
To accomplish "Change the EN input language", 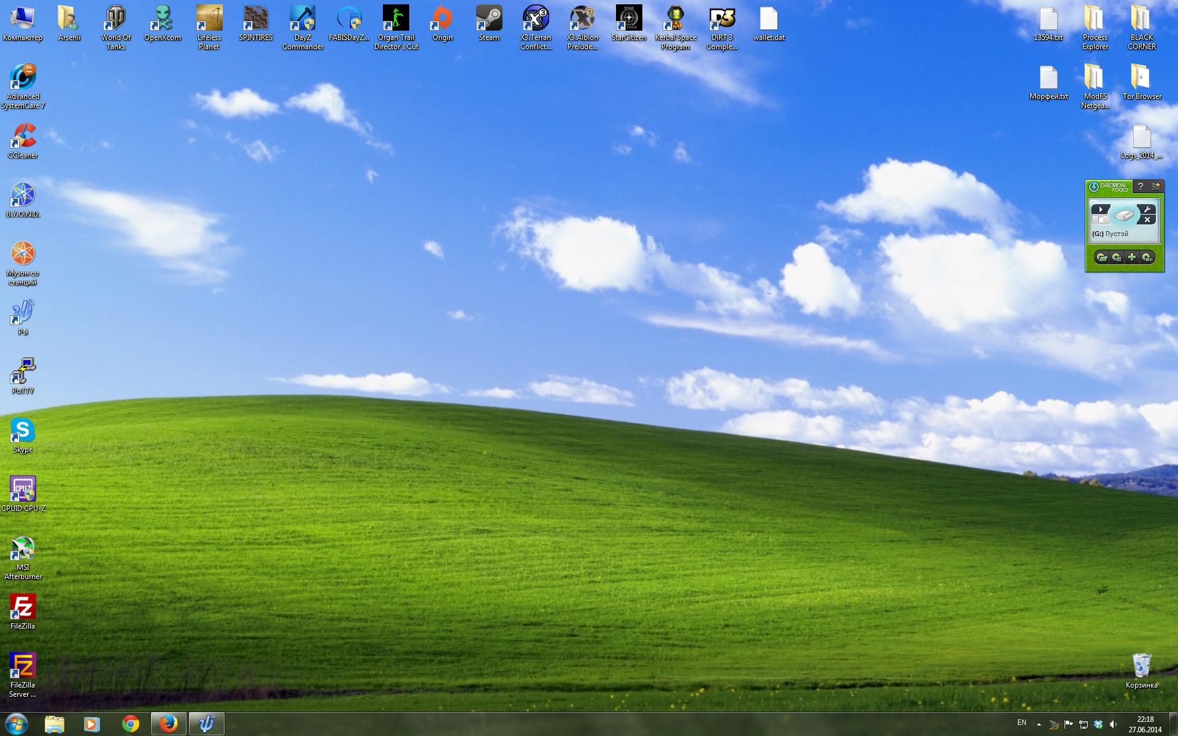I will [1022, 723].
